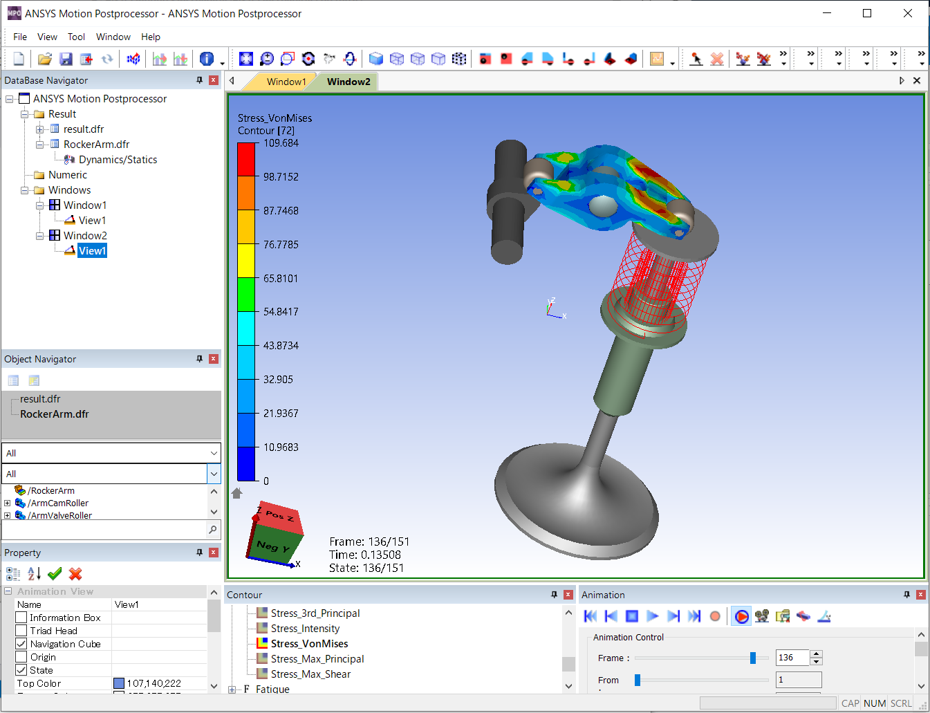This screenshot has width=930, height=713.
Task: Click the red X cancel icon in Property
Action: pos(75,573)
